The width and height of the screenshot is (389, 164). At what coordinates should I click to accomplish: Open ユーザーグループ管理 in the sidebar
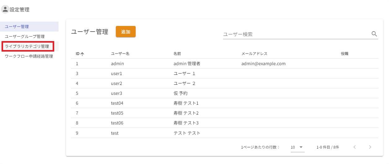point(25,36)
